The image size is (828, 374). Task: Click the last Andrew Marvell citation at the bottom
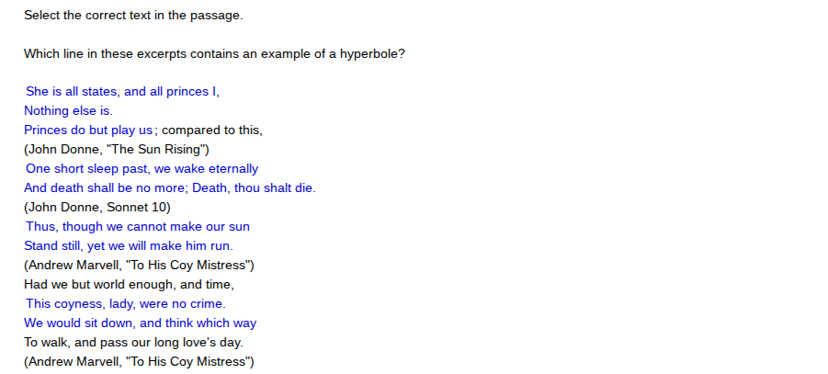coord(139,362)
